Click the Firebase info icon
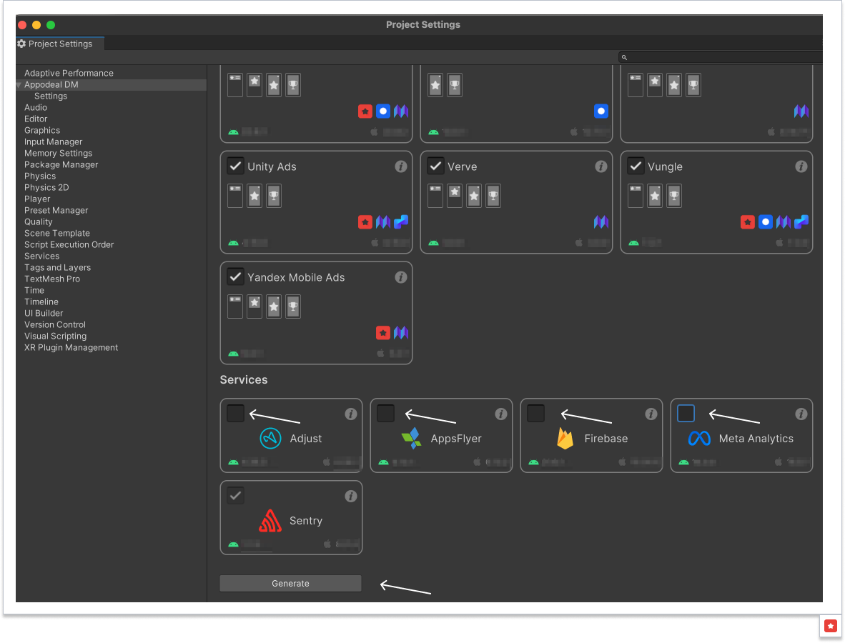845x643 pixels. tap(651, 414)
